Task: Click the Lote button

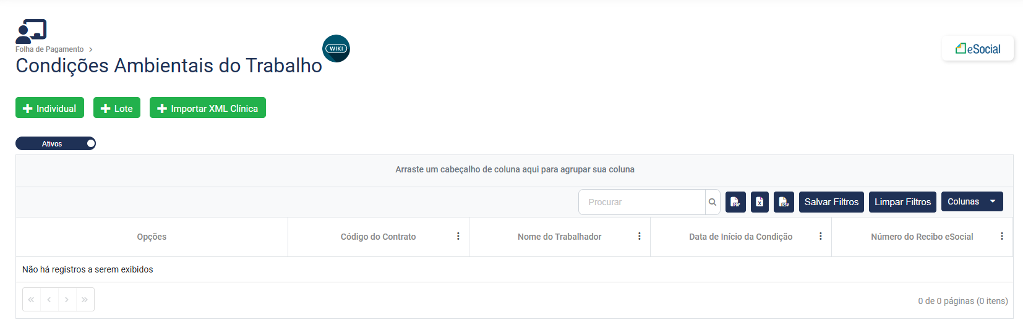Action: (117, 108)
